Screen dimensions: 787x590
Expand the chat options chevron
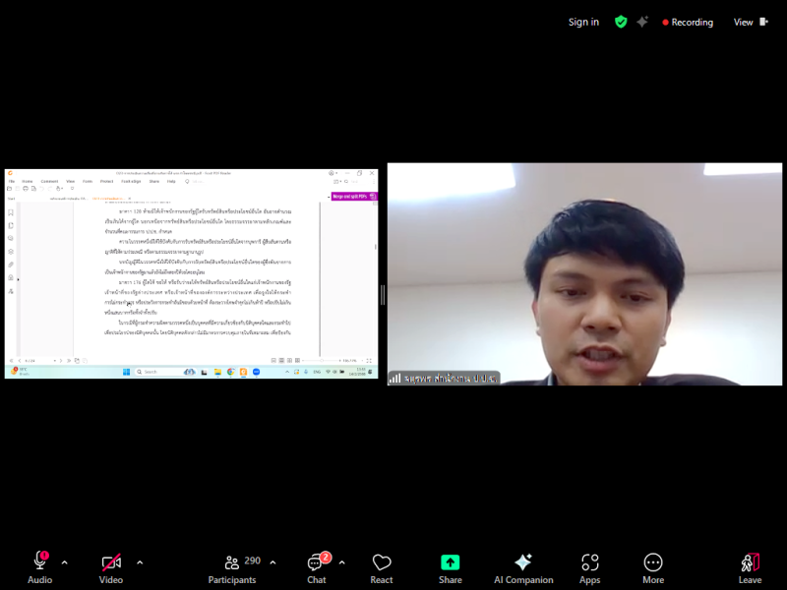pyautogui.click(x=341, y=562)
